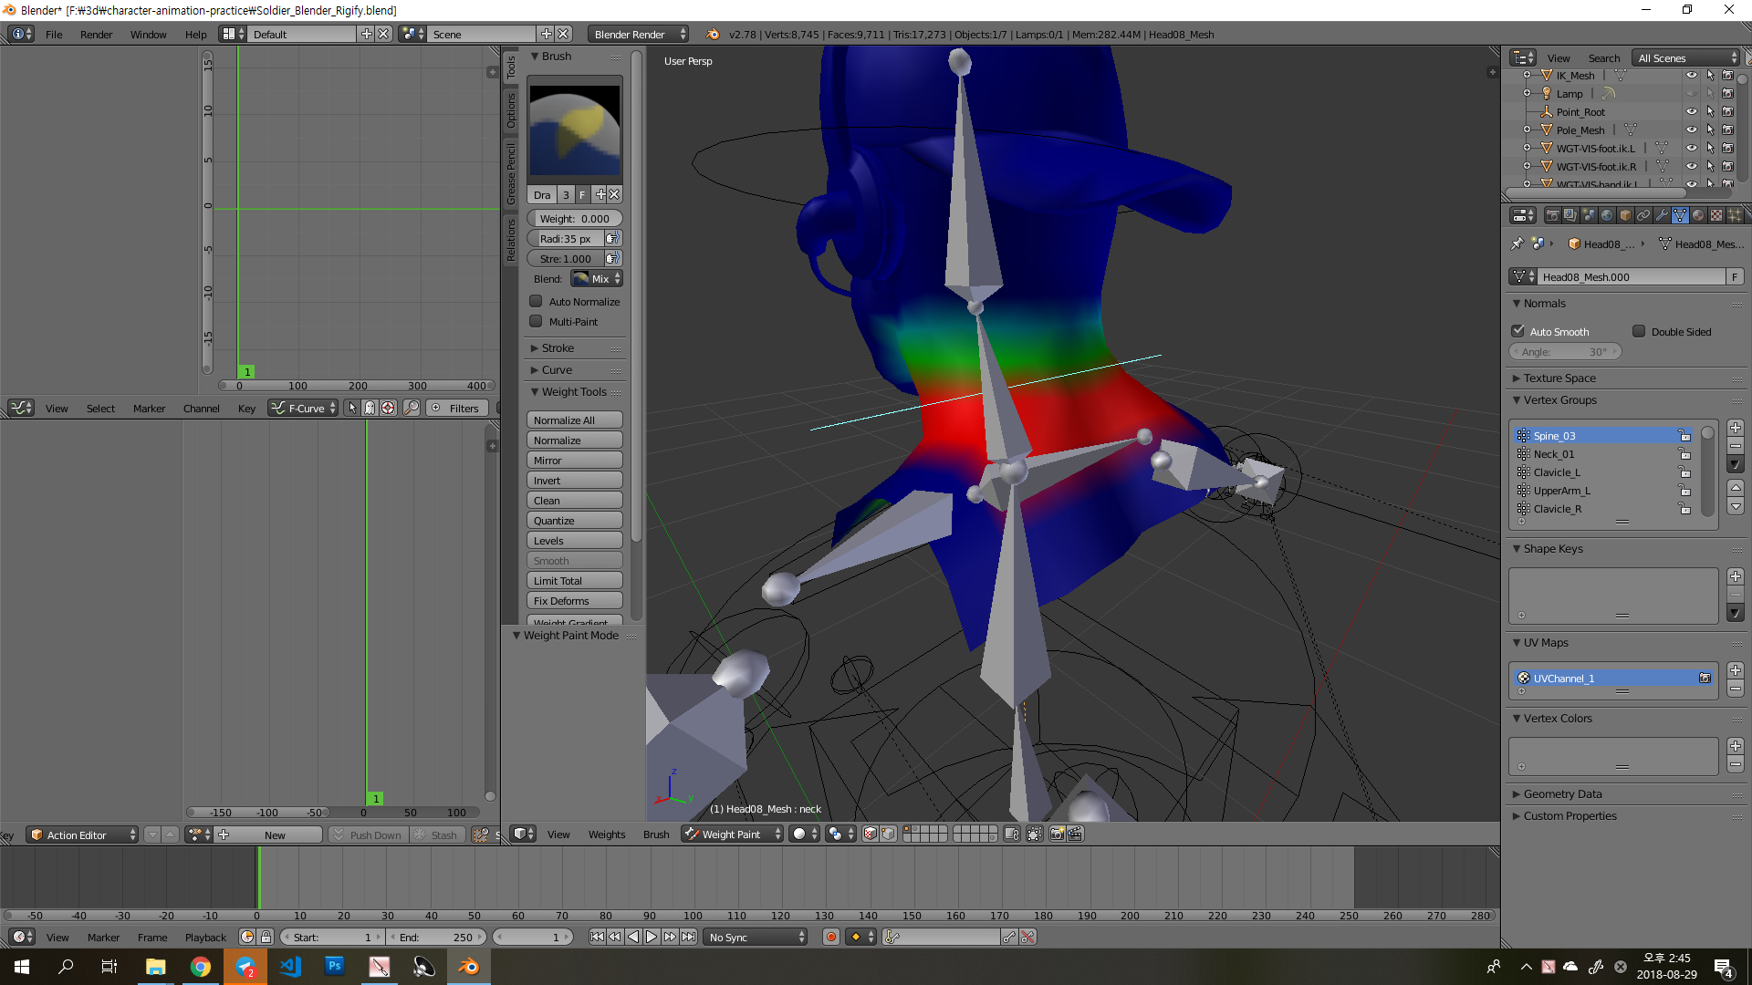Screen dimensions: 1752x985
Task: Open the Material properties sphere tab
Action: [1698, 215]
